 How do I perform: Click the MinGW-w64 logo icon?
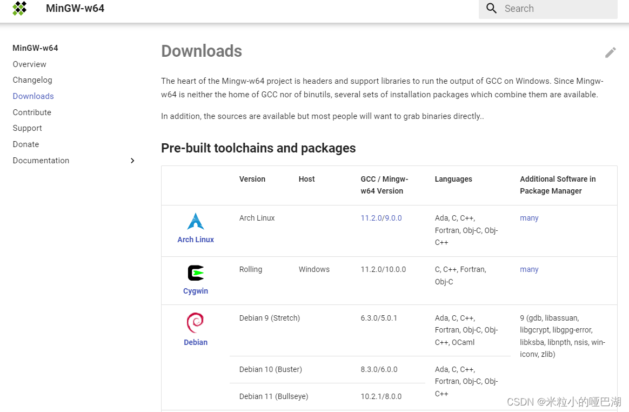(19, 8)
